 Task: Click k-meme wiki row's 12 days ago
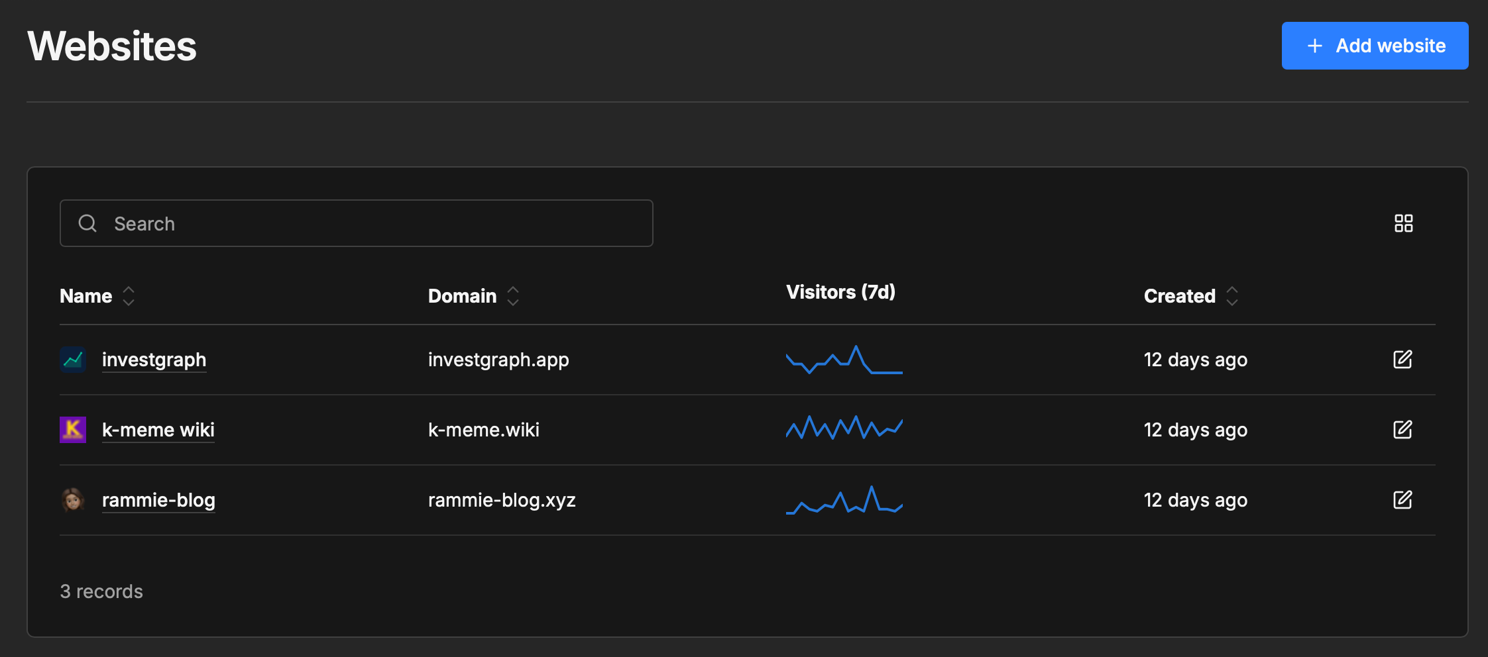1196,430
